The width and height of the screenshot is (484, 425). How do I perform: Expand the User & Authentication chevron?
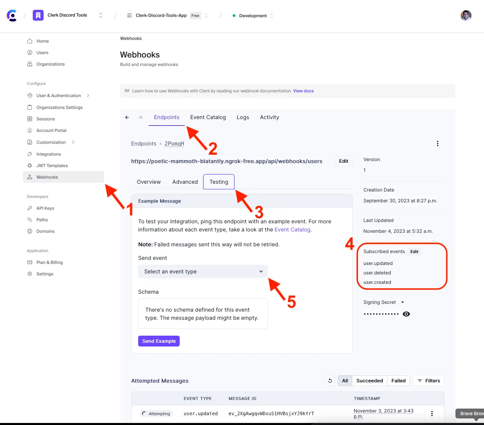click(88, 95)
